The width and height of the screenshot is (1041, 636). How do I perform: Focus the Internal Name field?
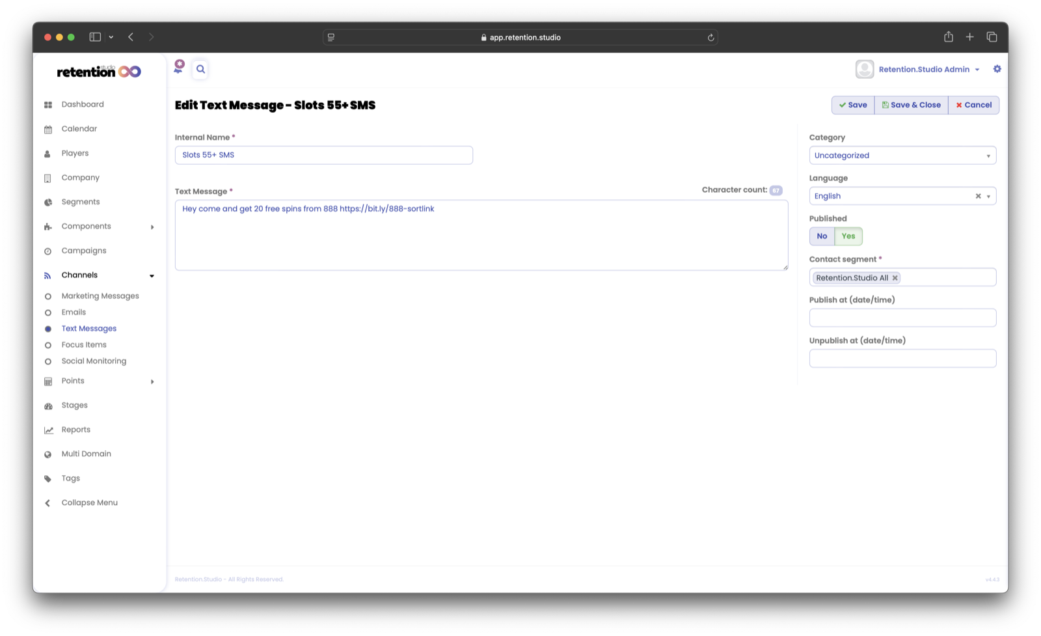[323, 155]
